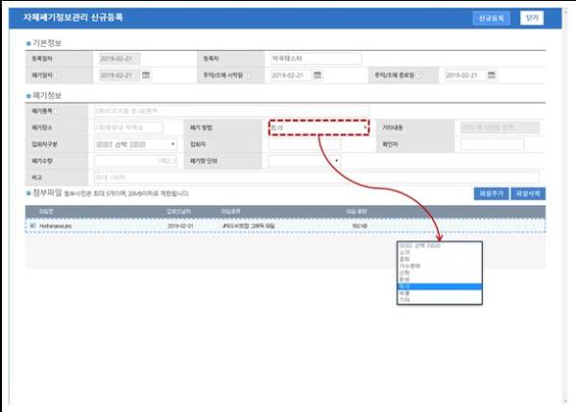
Task: Open the 폐기량 단위 dropdown
Action: click(304, 161)
